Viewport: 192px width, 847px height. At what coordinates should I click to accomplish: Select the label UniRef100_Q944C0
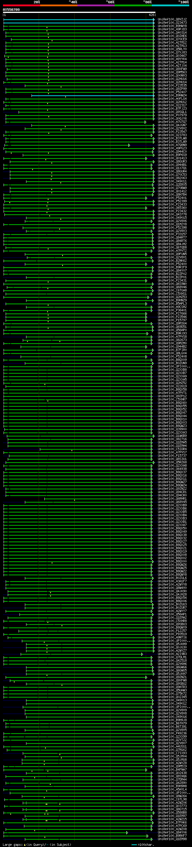coord(172,151)
